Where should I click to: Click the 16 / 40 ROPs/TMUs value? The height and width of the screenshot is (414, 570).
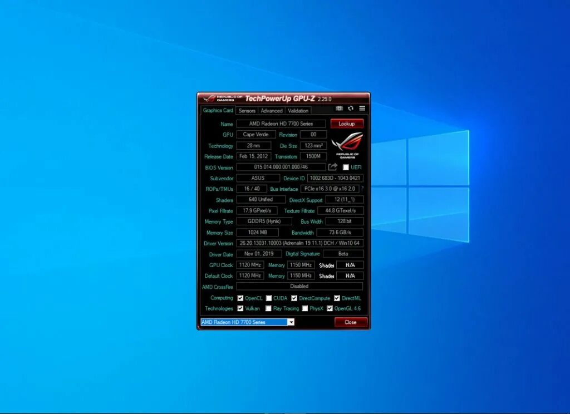pyautogui.click(x=252, y=189)
